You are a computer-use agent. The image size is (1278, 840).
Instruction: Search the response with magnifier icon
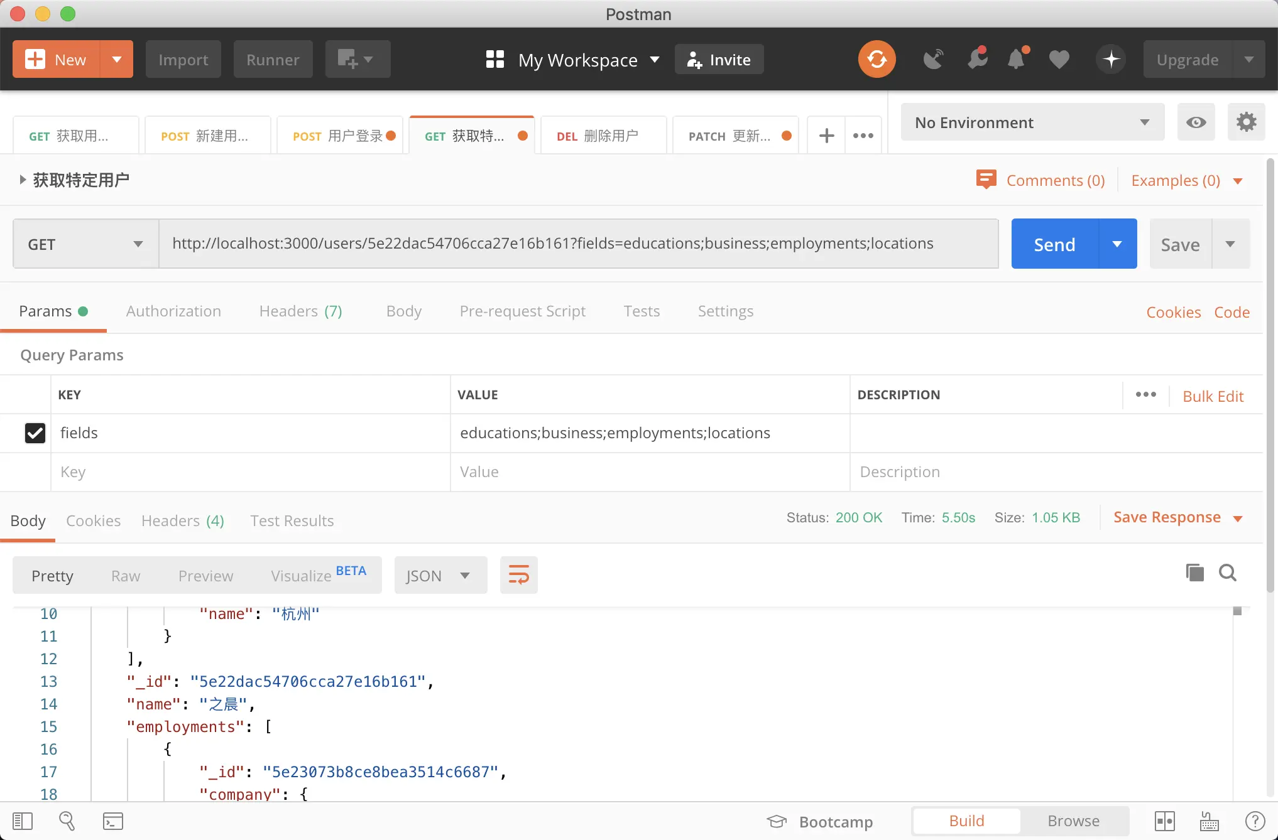pyautogui.click(x=1227, y=573)
